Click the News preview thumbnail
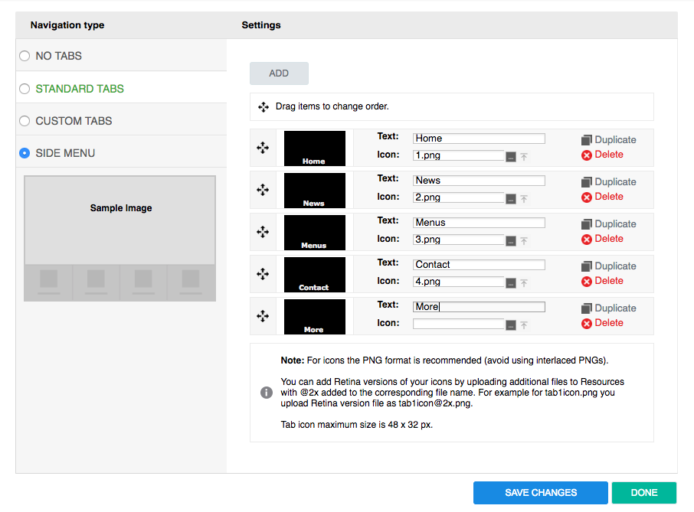This screenshot has width=694, height=512. pos(315,190)
